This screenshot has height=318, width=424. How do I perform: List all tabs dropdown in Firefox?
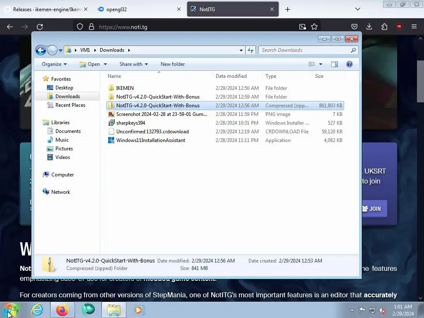click(x=357, y=9)
